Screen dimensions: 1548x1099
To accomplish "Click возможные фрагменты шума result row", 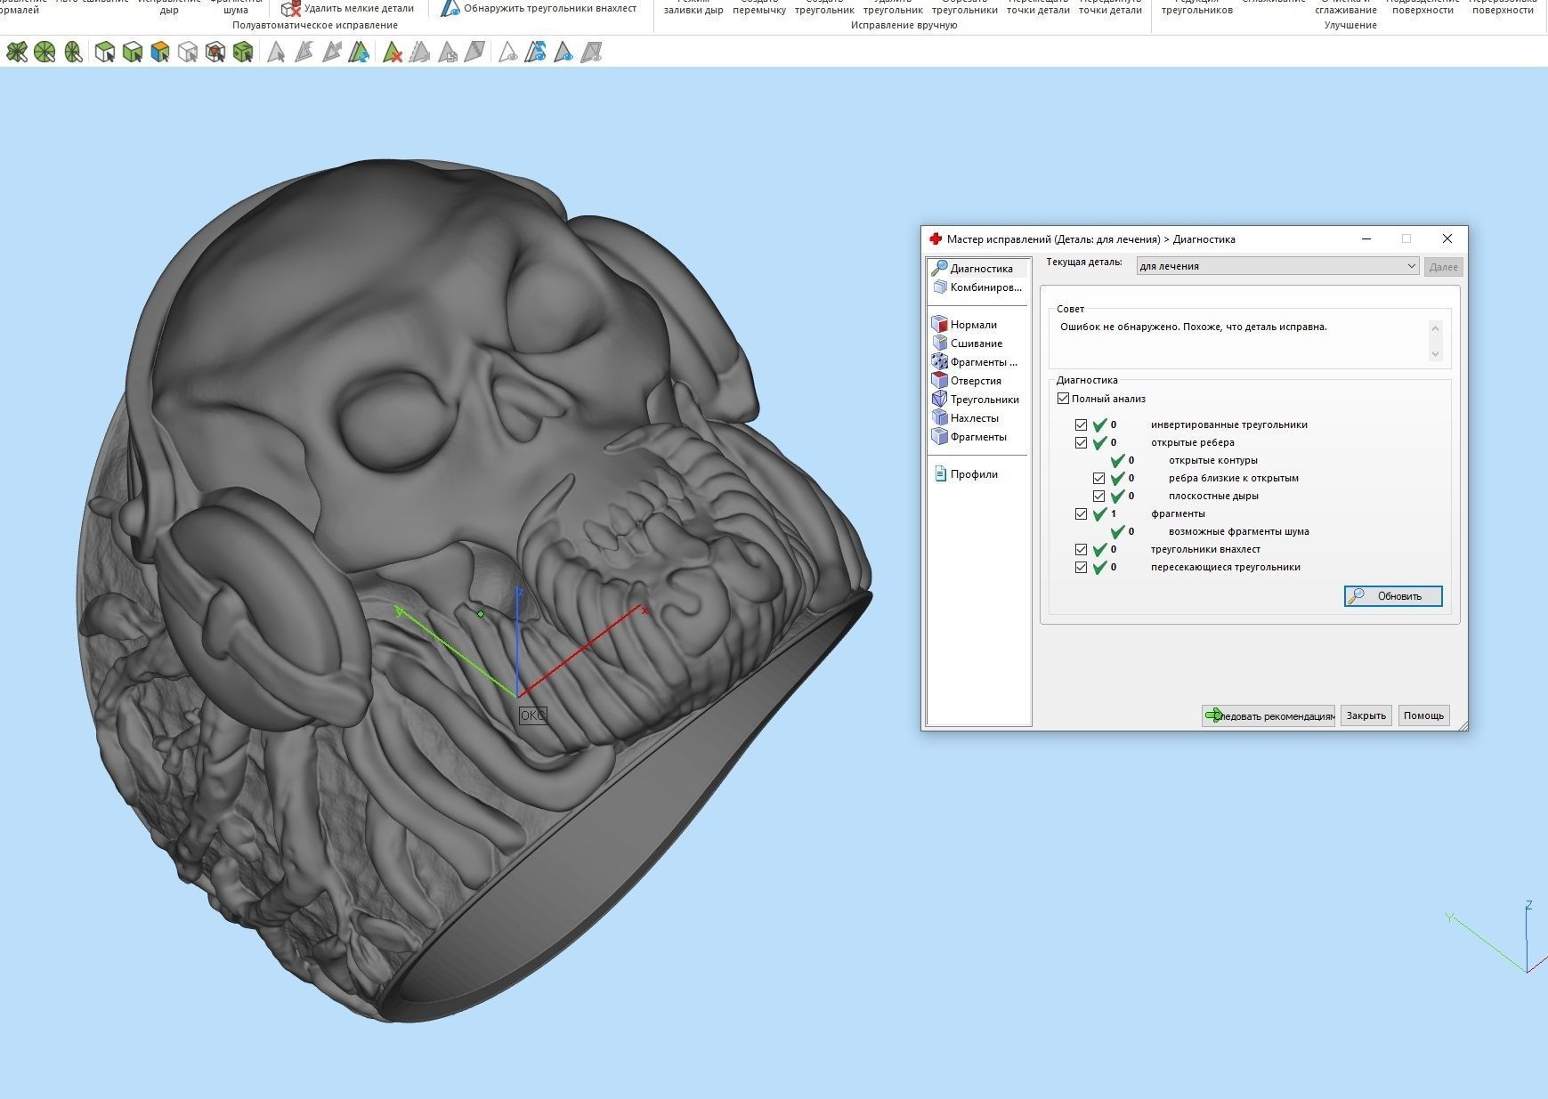I will coord(1210,531).
